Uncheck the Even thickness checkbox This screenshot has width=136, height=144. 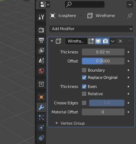[84, 87]
